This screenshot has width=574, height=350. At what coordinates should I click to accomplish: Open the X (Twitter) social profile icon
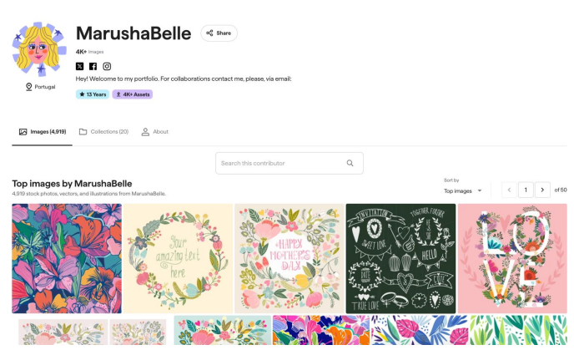click(x=79, y=66)
